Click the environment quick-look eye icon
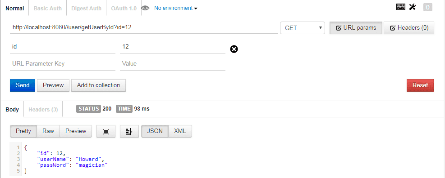 pos(145,8)
